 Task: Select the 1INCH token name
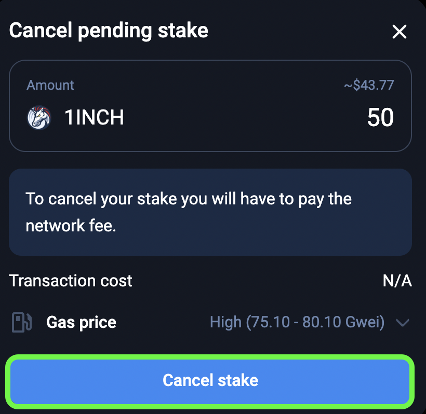click(94, 118)
